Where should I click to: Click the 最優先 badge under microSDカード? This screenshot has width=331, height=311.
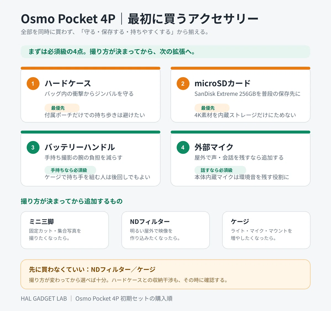212,108
